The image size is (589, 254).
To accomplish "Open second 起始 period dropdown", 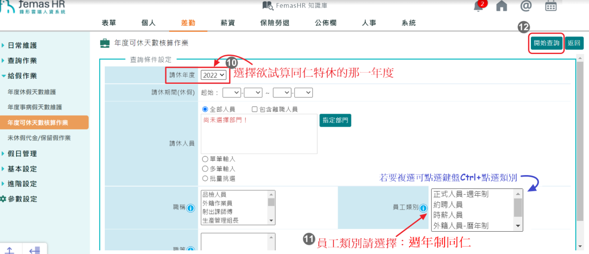I will [x=253, y=93].
